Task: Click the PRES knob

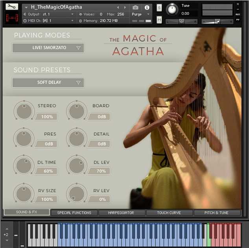Action: click(x=24, y=138)
